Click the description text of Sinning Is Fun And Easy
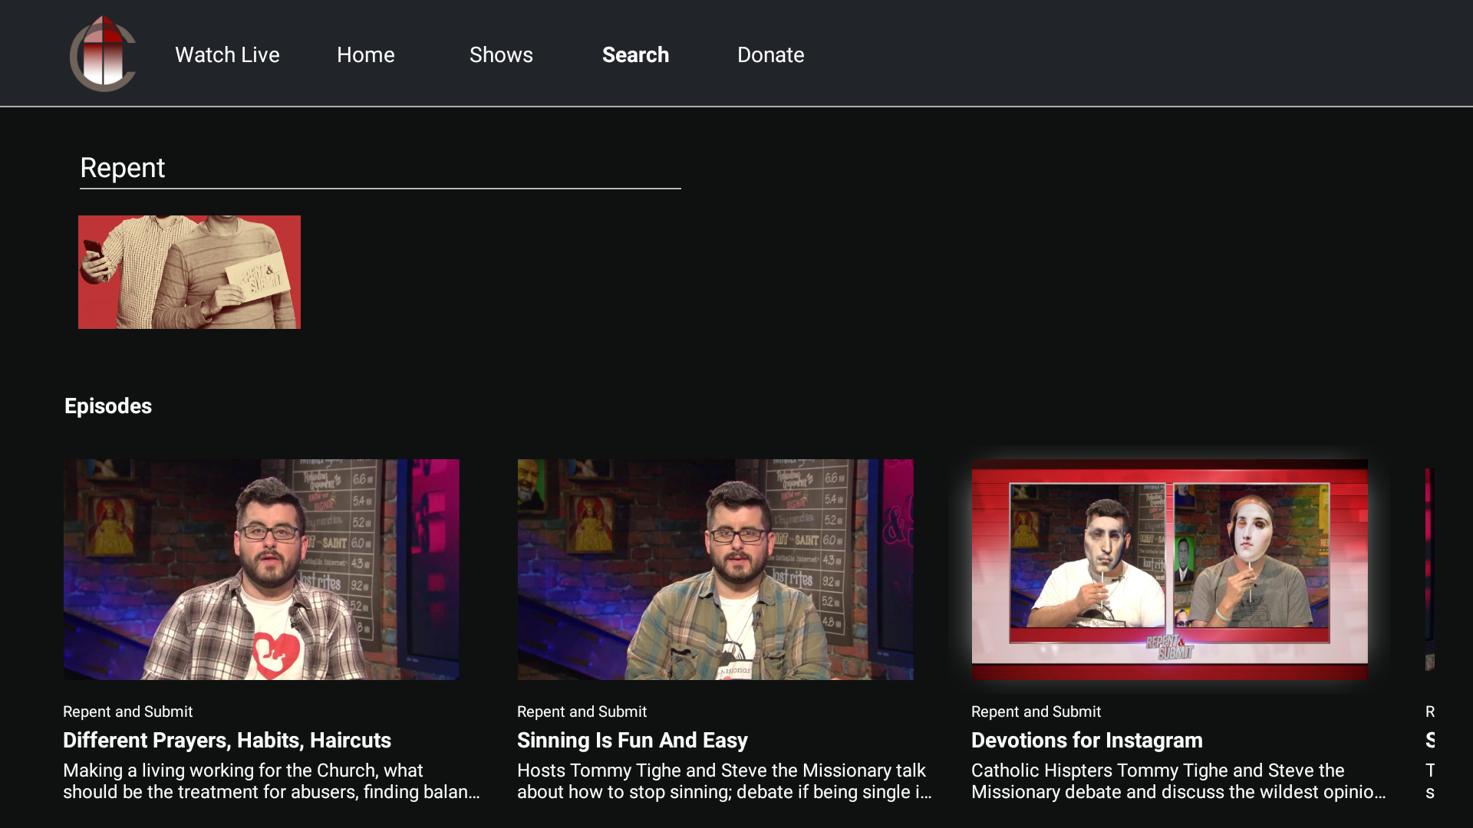Image resolution: width=1473 pixels, height=828 pixels. tap(721, 780)
